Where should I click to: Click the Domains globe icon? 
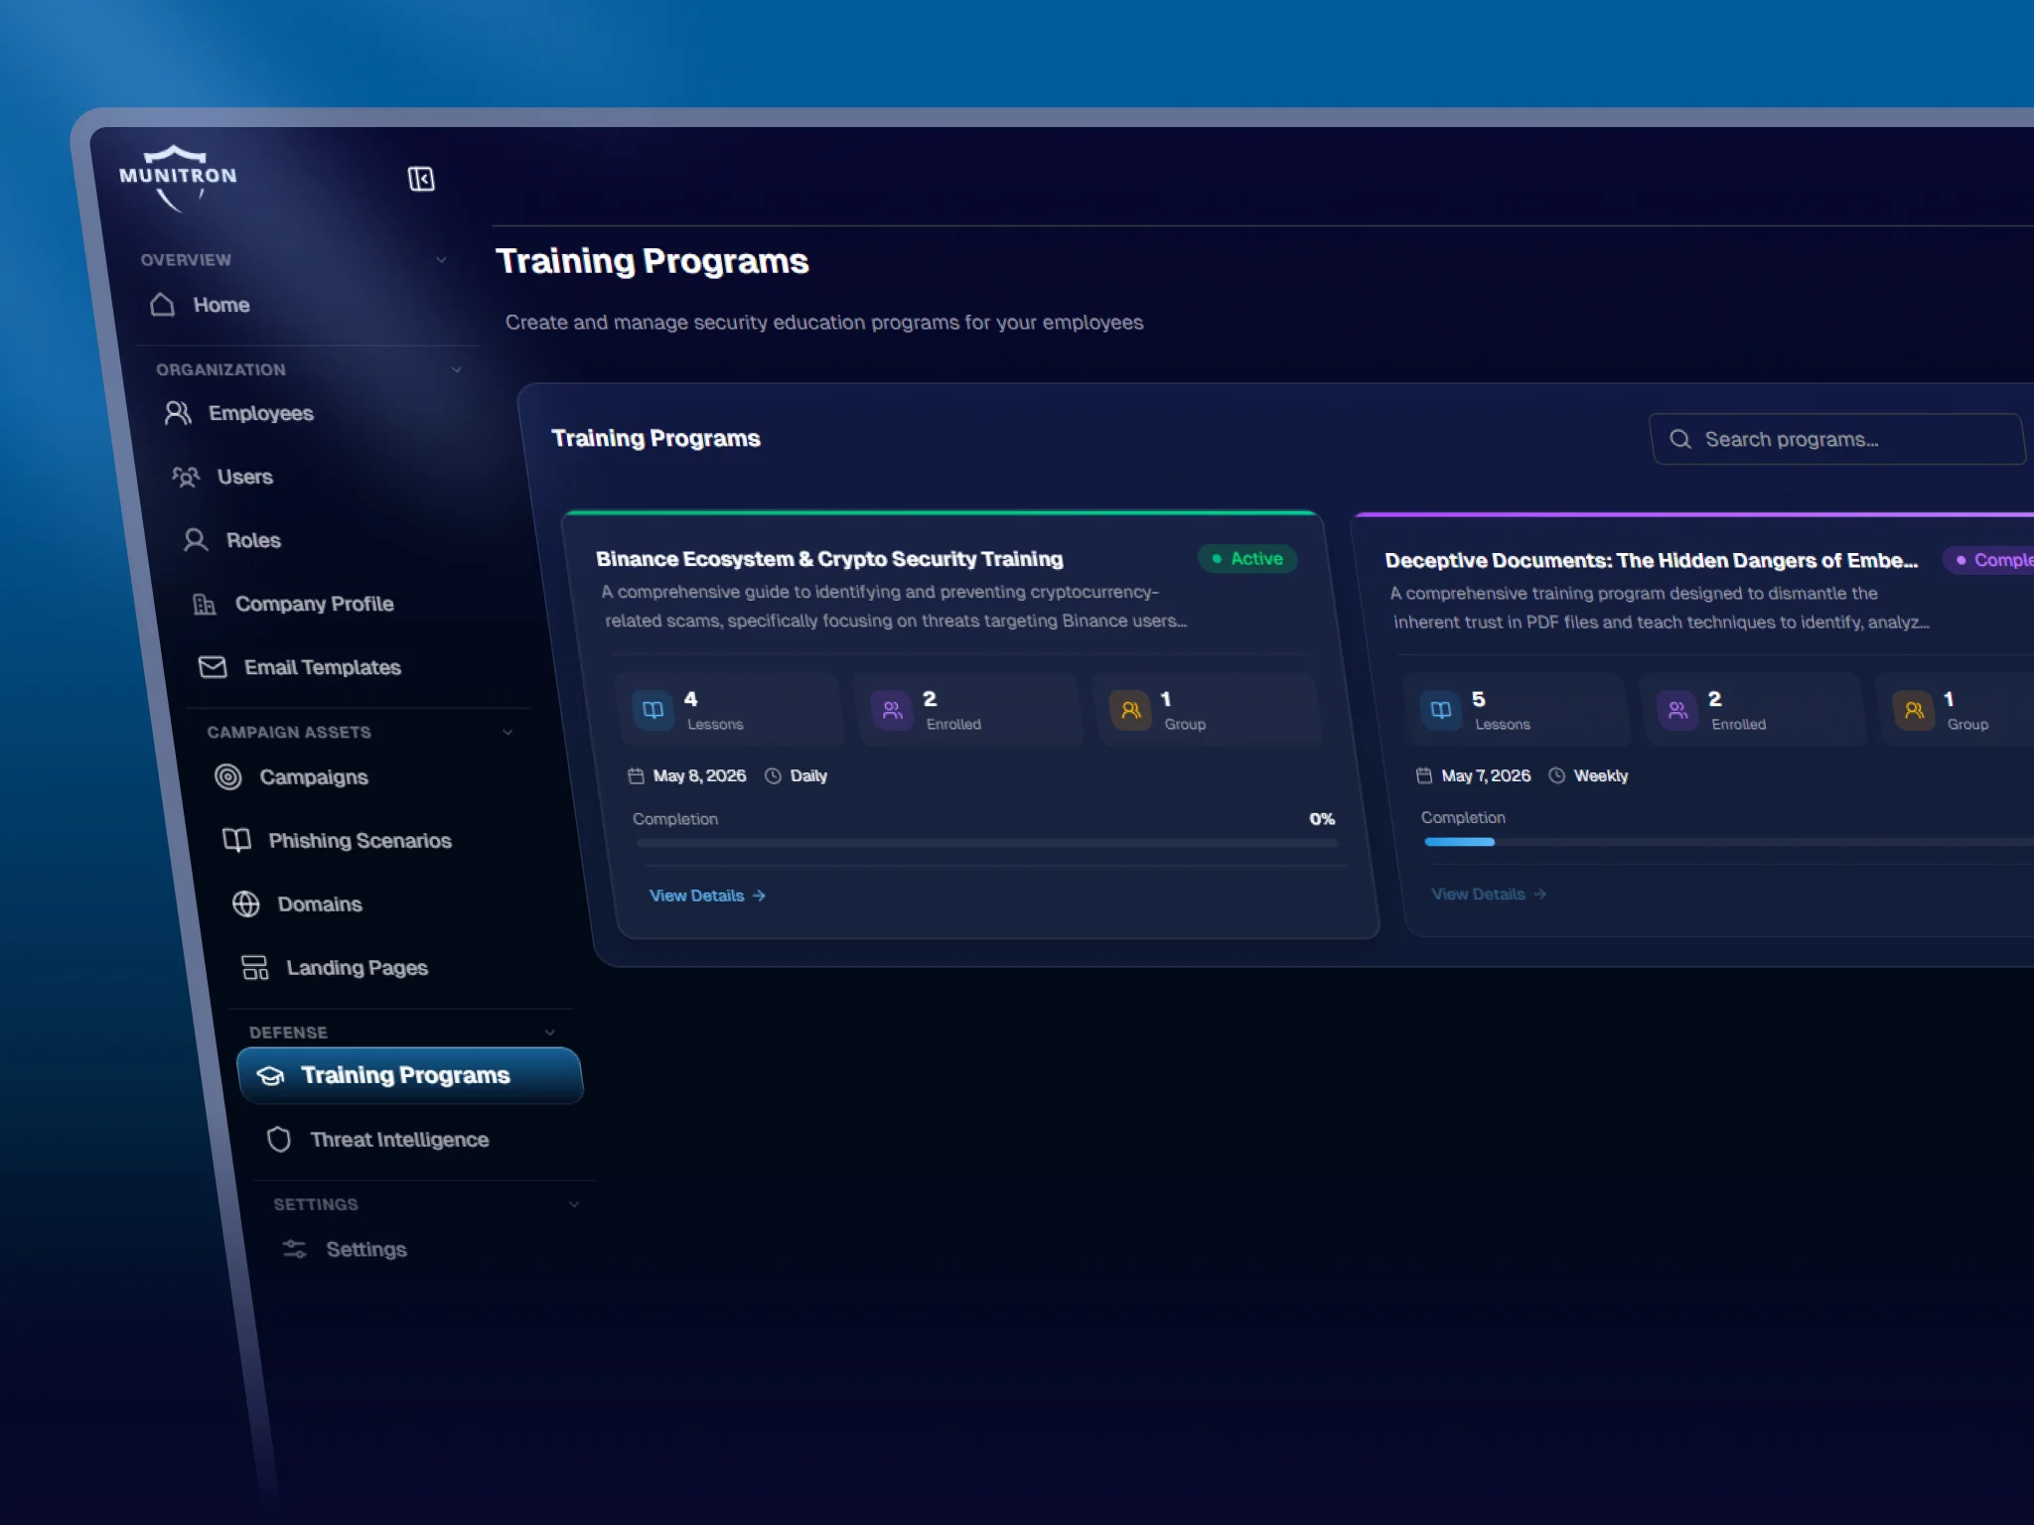[245, 904]
